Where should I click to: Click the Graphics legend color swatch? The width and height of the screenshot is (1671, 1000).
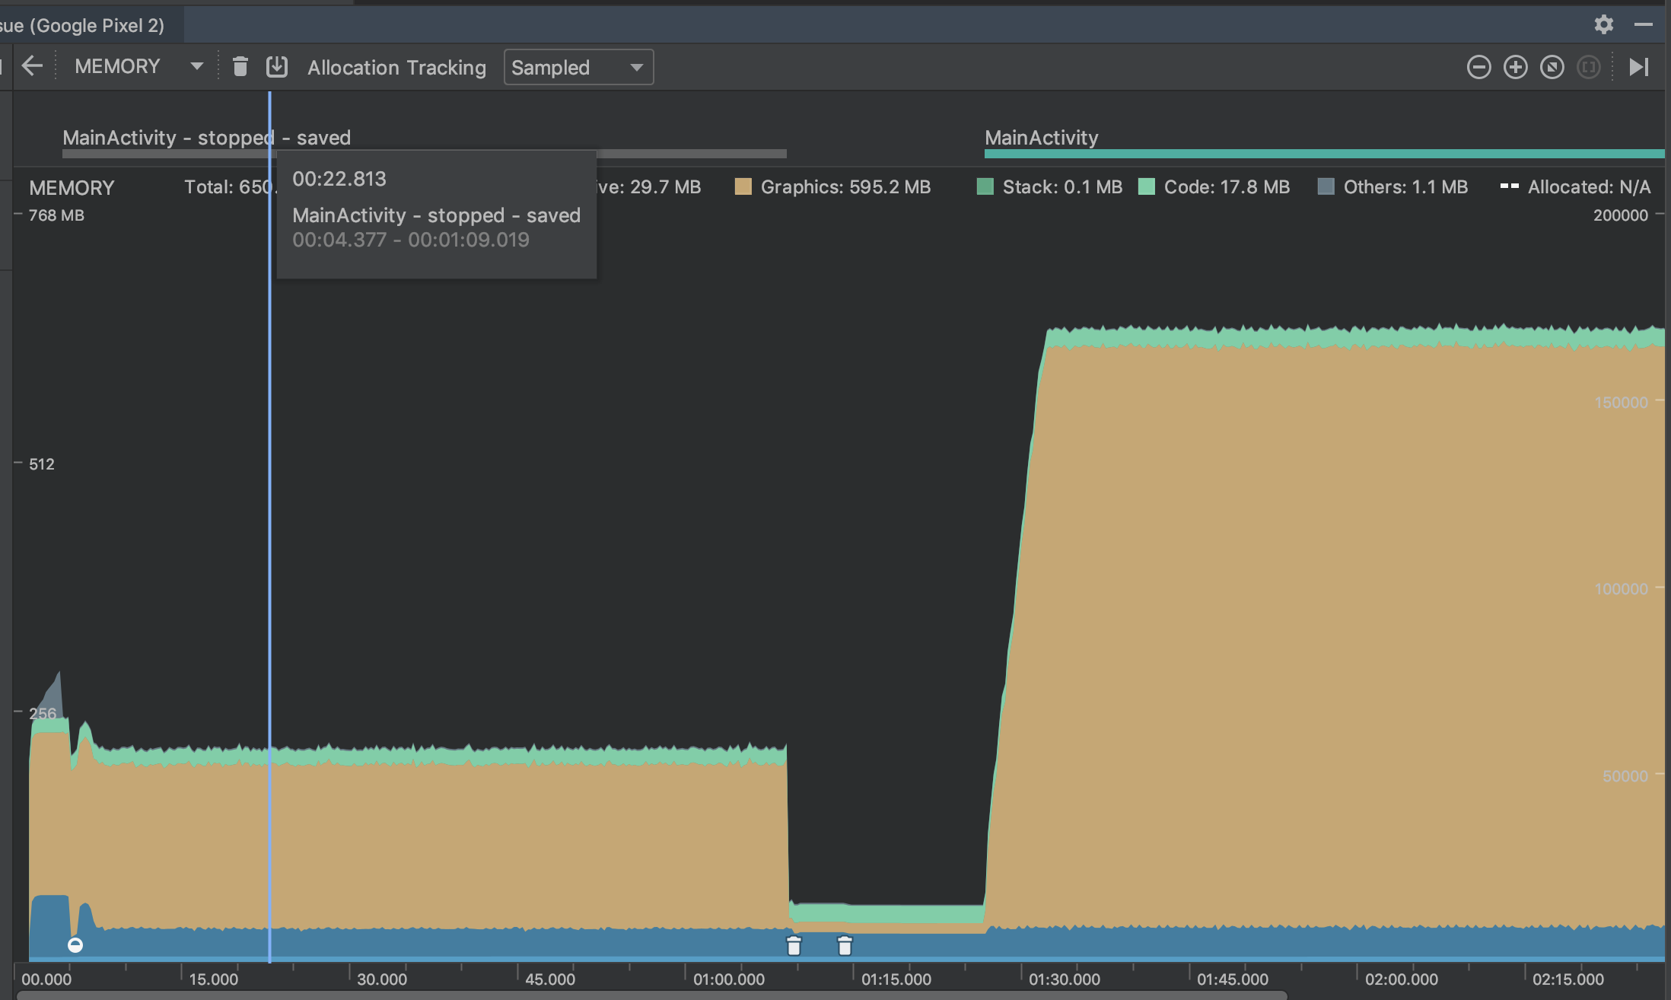click(743, 187)
